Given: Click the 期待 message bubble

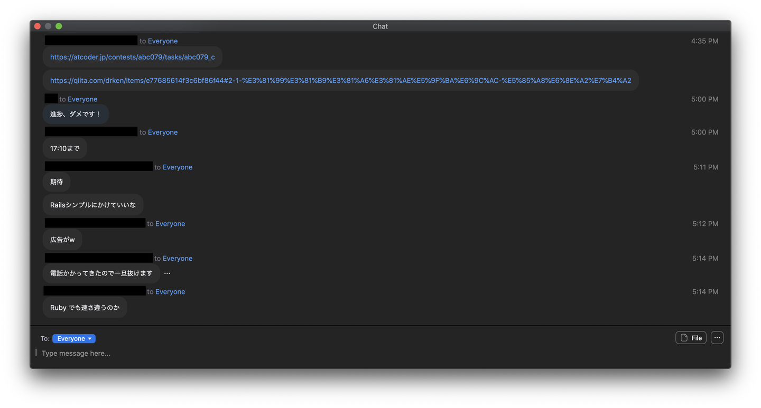Looking at the screenshot, I should 57,182.
